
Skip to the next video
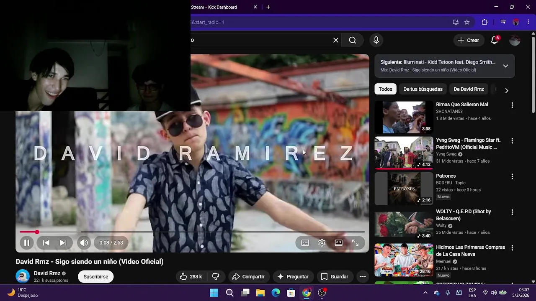[62, 242]
